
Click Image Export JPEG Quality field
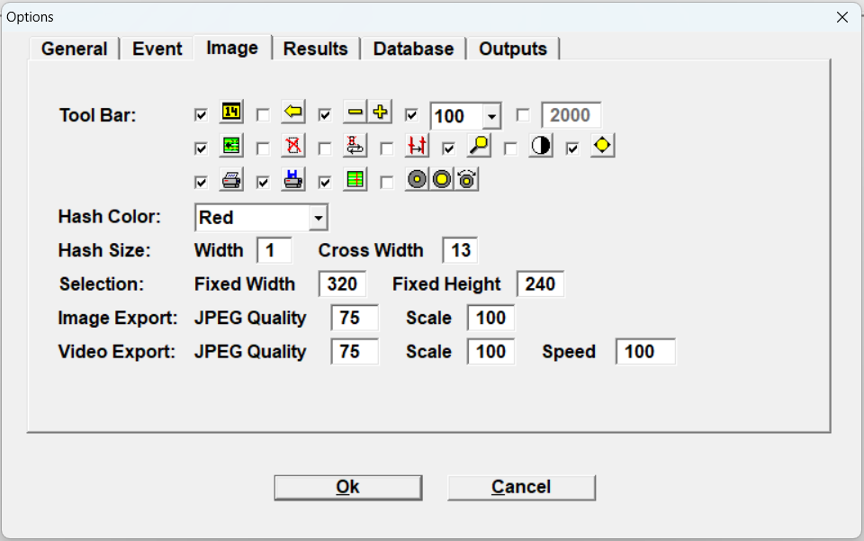tap(355, 318)
